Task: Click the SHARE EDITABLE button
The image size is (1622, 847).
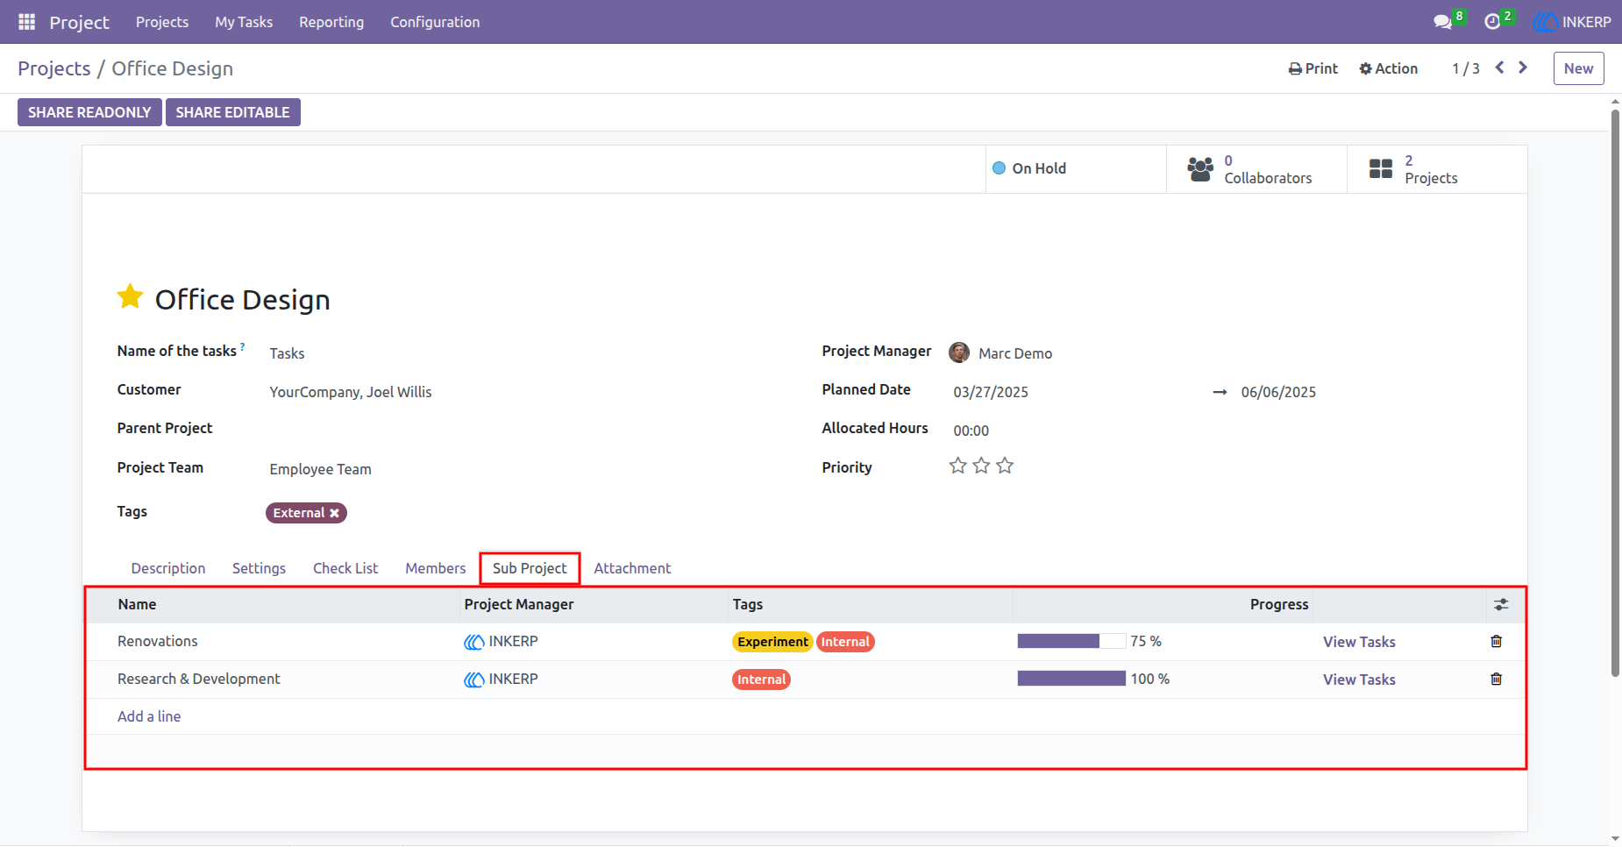Action: click(233, 112)
